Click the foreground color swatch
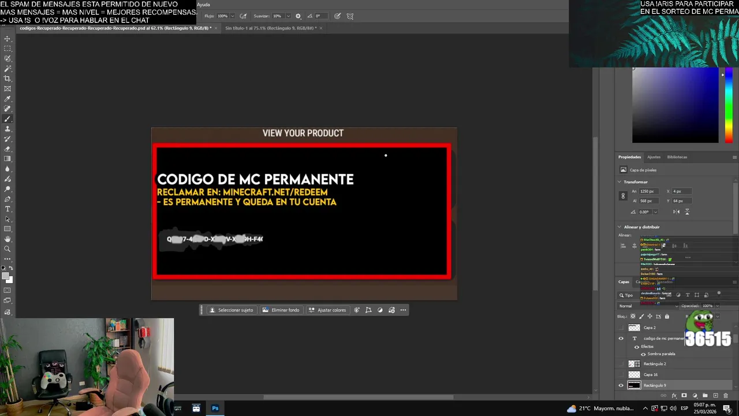The height and width of the screenshot is (416, 739). click(x=6, y=277)
